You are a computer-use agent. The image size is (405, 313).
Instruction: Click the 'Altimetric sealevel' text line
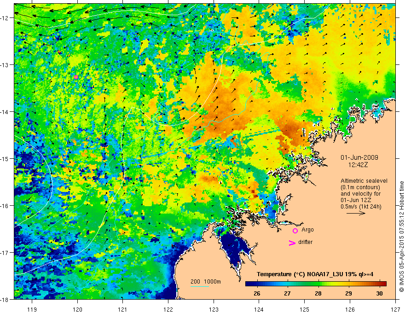[x=364, y=181]
